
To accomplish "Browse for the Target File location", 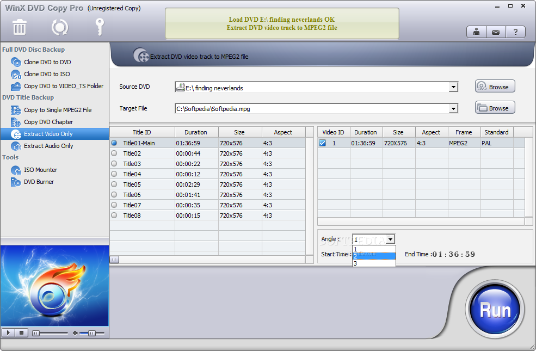I will [495, 108].
